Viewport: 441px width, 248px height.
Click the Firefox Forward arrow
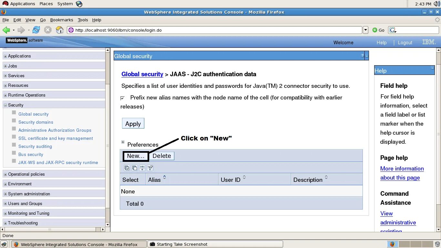tap(21, 30)
